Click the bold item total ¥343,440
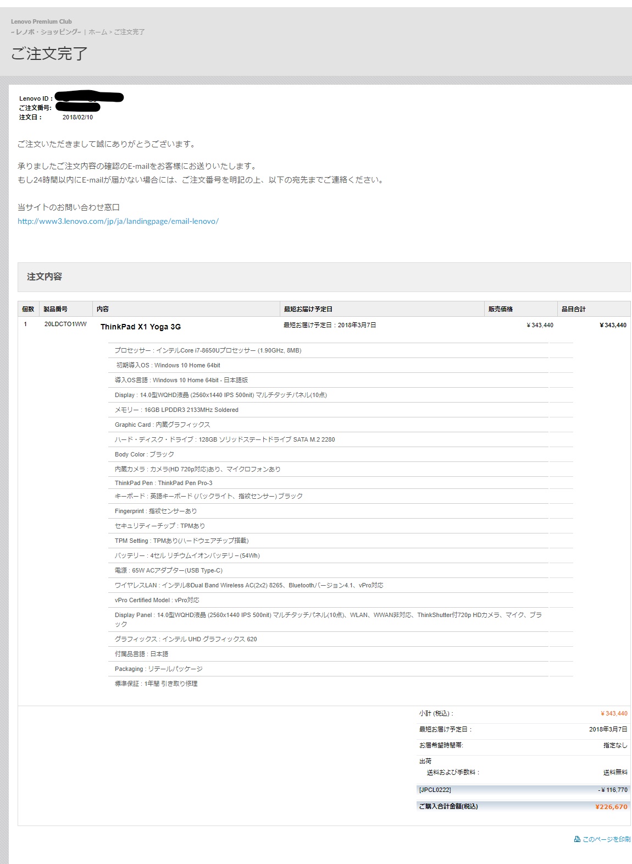 [x=613, y=325]
